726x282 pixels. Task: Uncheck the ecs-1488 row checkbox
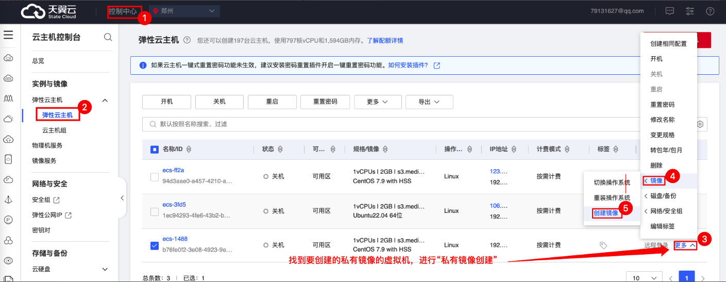pyautogui.click(x=155, y=245)
